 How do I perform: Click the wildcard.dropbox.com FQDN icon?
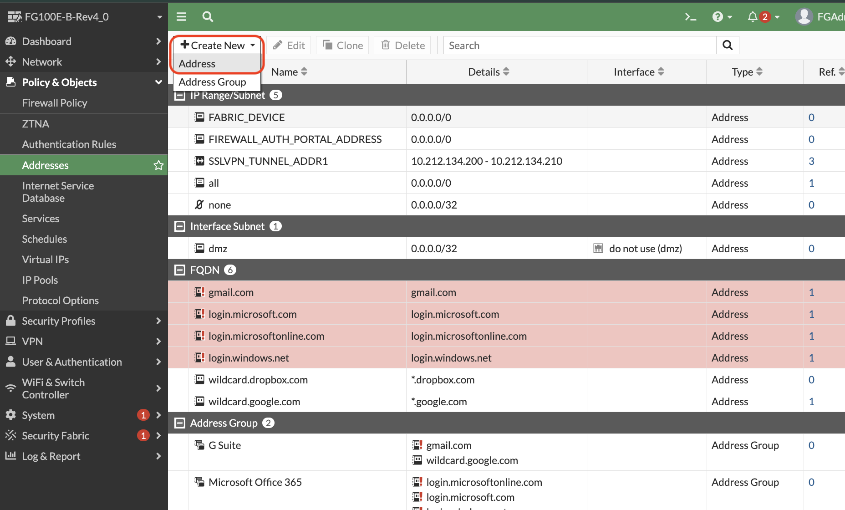tap(199, 379)
